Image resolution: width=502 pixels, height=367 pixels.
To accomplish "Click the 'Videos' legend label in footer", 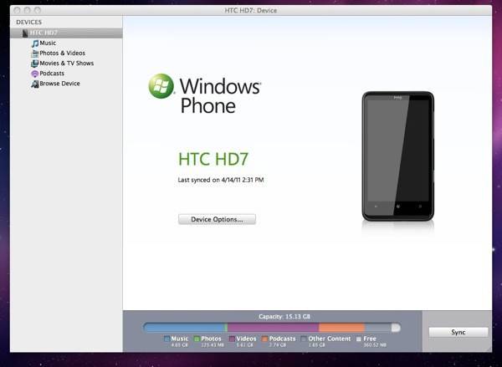I will (x=246, y=339).
